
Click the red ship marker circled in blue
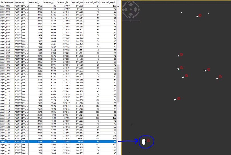(x=148, y=141)
